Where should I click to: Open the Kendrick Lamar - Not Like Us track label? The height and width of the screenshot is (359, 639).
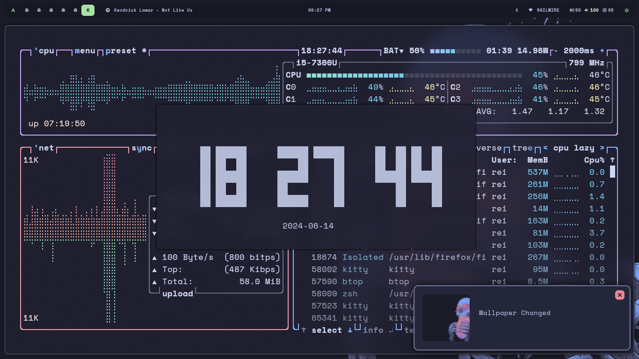tap(153, 10)
